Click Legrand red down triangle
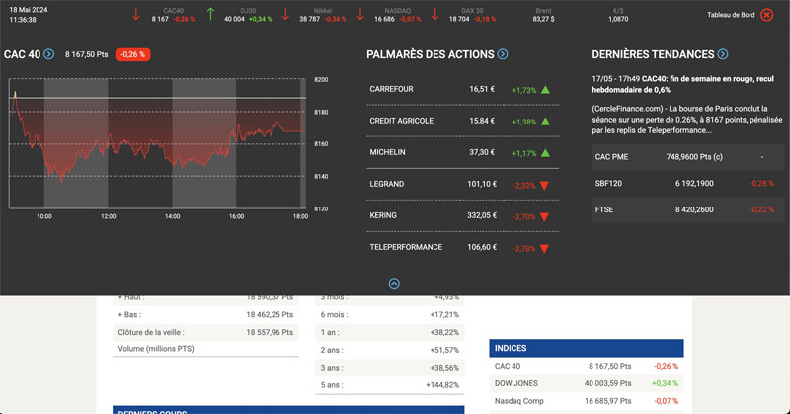 pos(544,186)
